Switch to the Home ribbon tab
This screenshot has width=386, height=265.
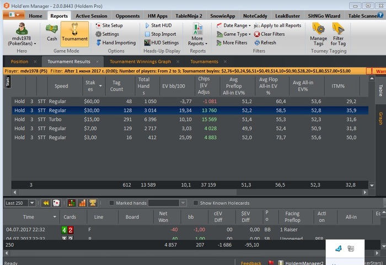(35, 16)
